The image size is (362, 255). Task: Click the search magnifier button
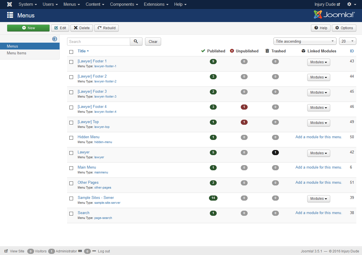[136, 41]
